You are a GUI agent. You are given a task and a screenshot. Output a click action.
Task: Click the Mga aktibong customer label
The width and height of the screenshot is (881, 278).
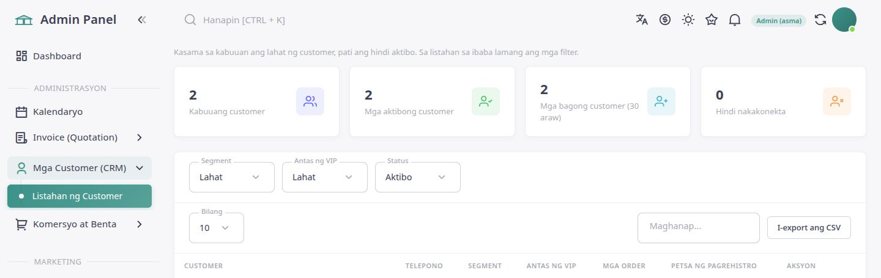coord(409,112)
